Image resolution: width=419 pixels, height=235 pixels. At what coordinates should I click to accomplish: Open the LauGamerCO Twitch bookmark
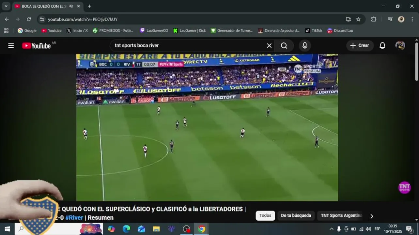[x=154, y=31]
